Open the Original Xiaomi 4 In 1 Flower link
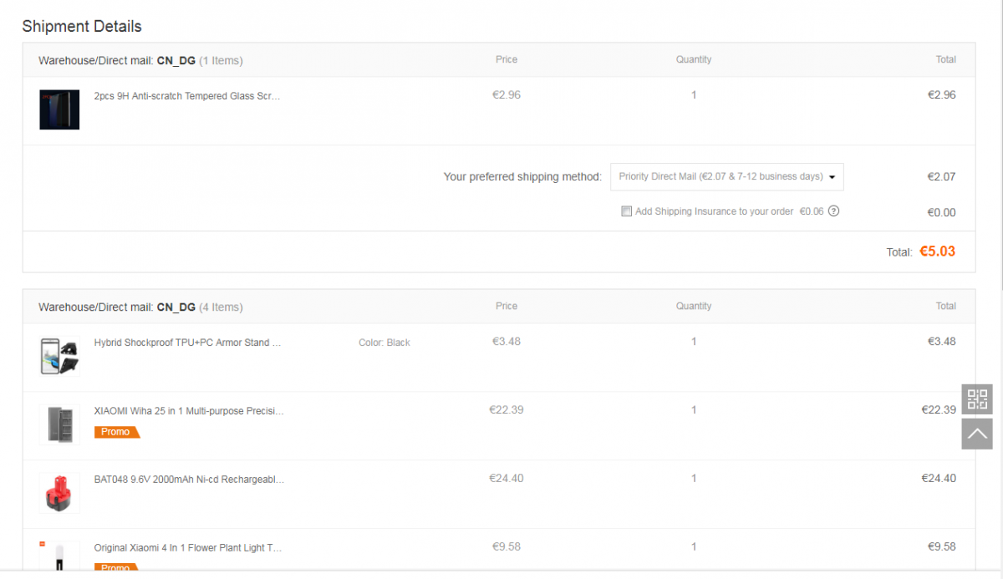Image resolution: width=1003 pixels, height=579 pixels. tap(188, 548)
